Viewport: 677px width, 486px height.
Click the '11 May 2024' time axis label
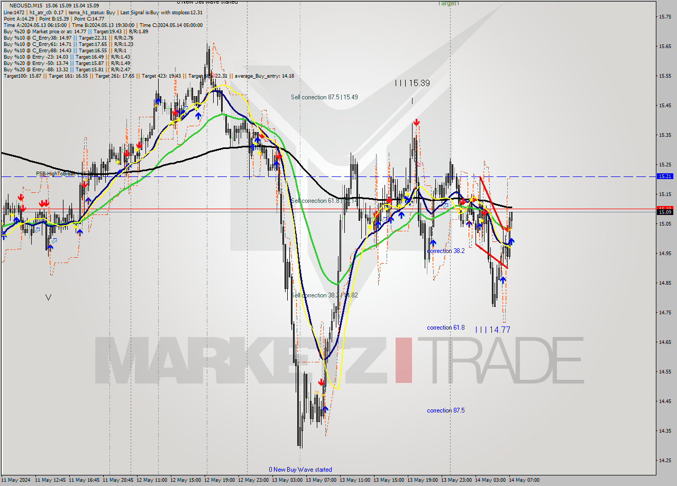[x=15, y=480]
